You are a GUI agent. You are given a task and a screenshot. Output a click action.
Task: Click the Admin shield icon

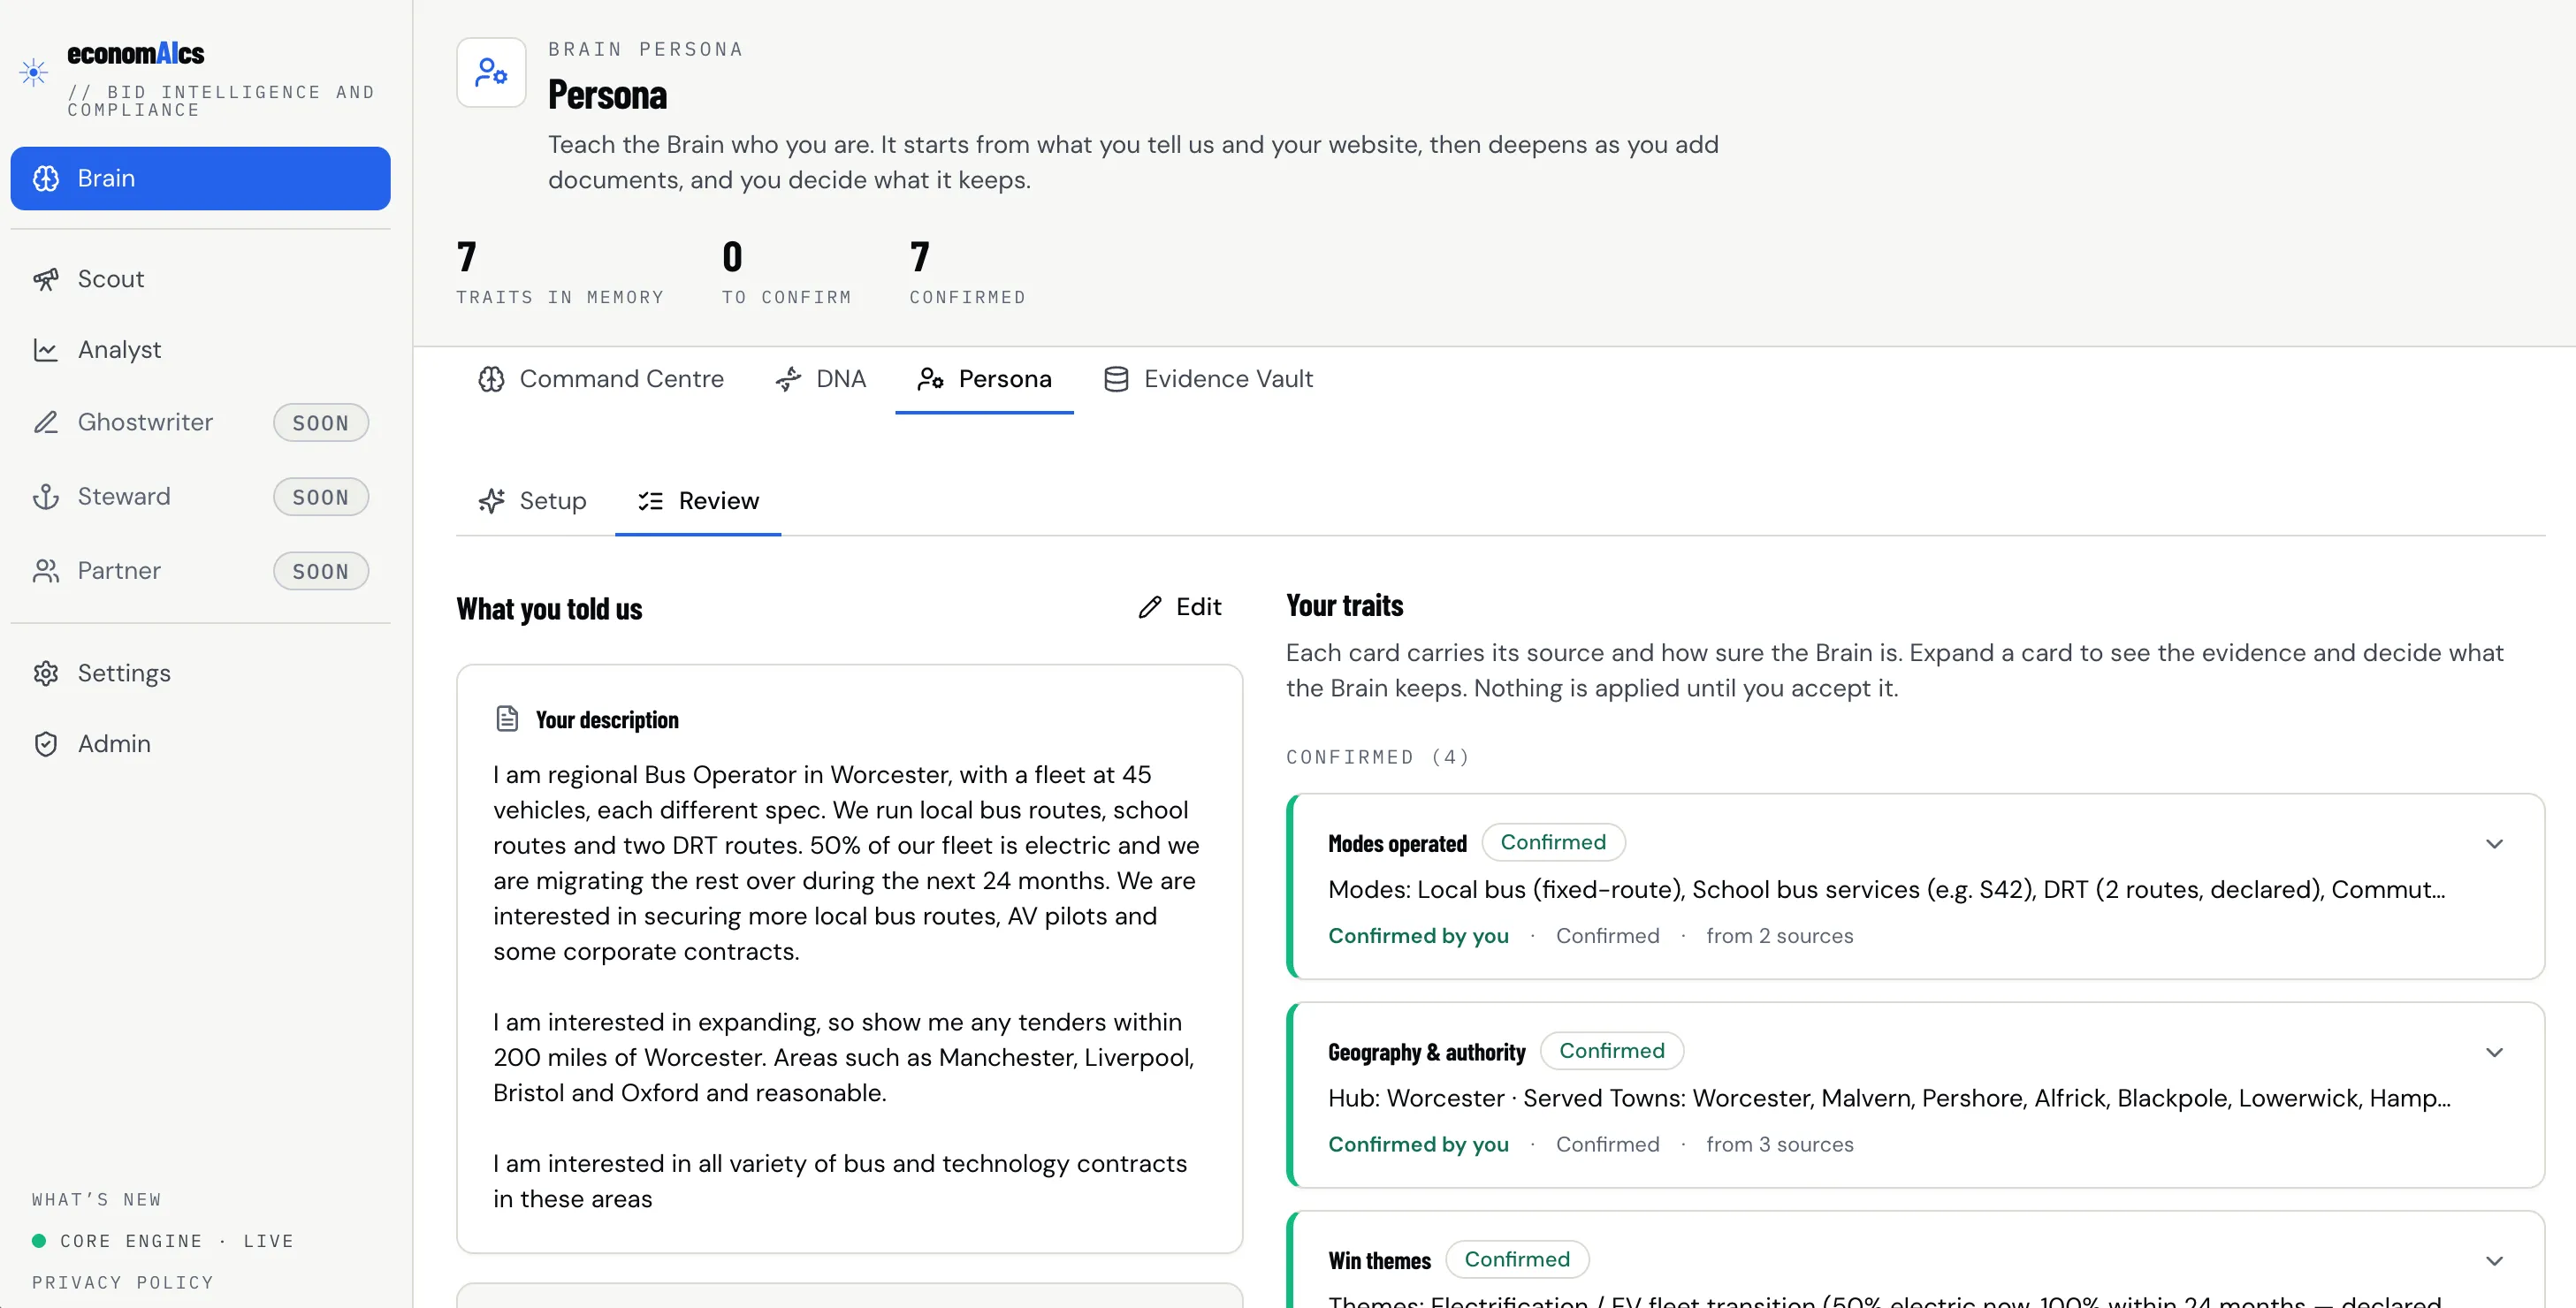coord(46,744)
